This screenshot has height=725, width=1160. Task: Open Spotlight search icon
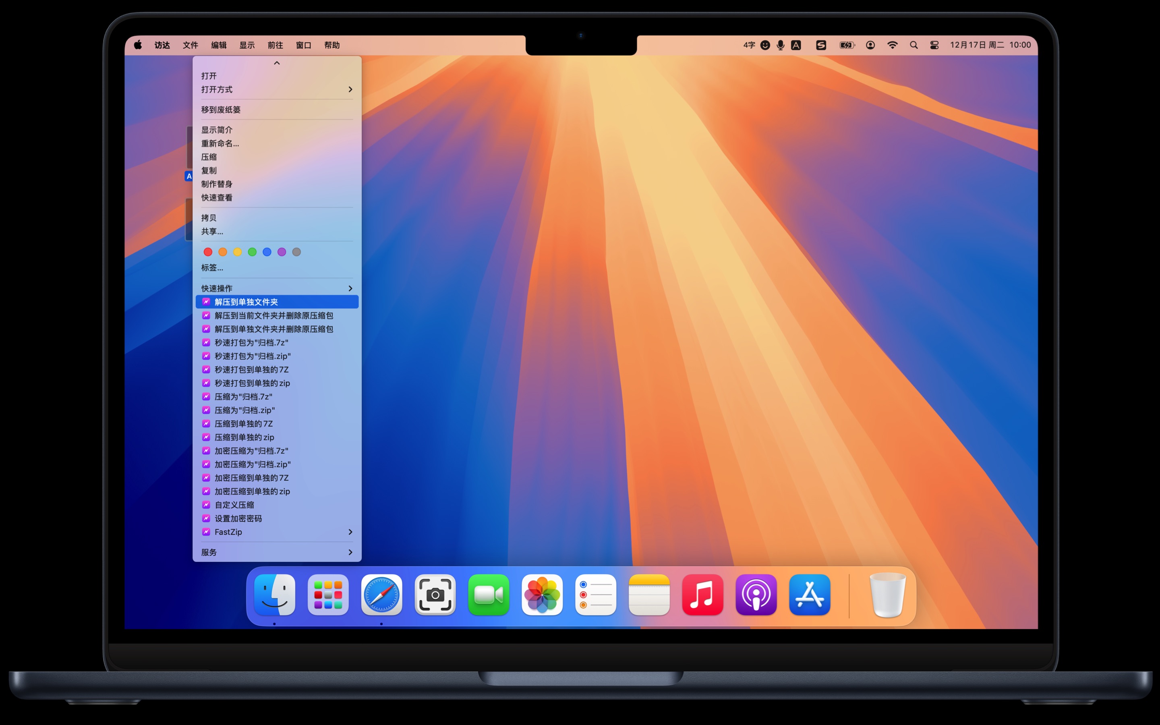coord(913,45)
